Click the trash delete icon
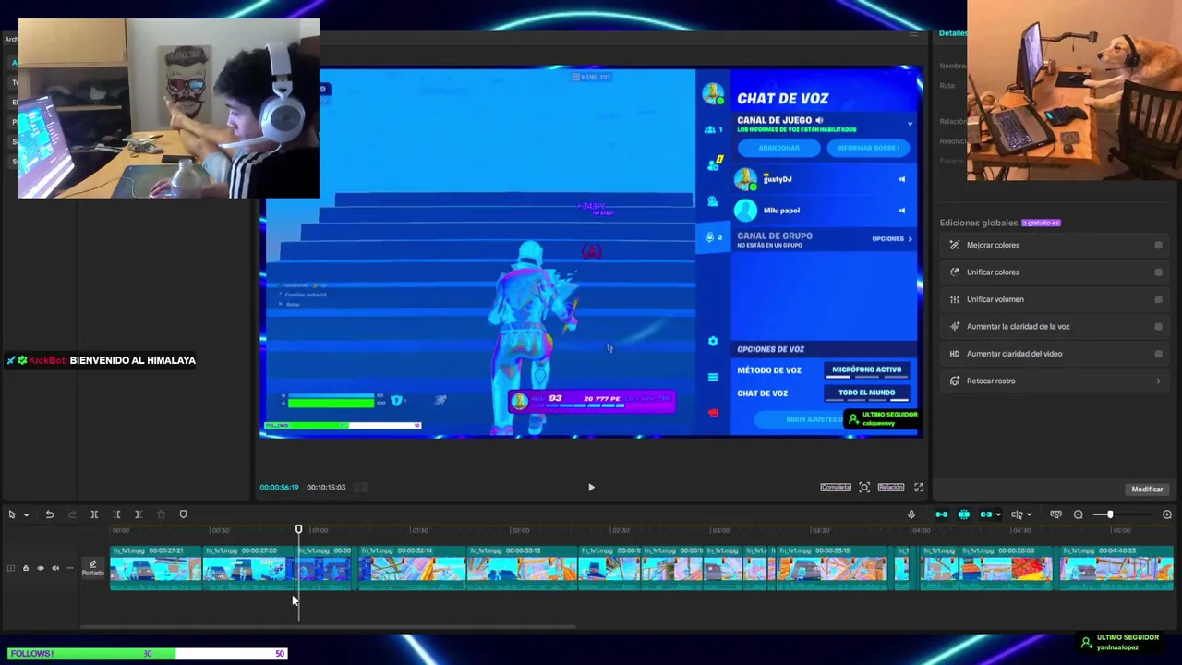The width and height of the screenshot is (1182, 665). [161, 514]
